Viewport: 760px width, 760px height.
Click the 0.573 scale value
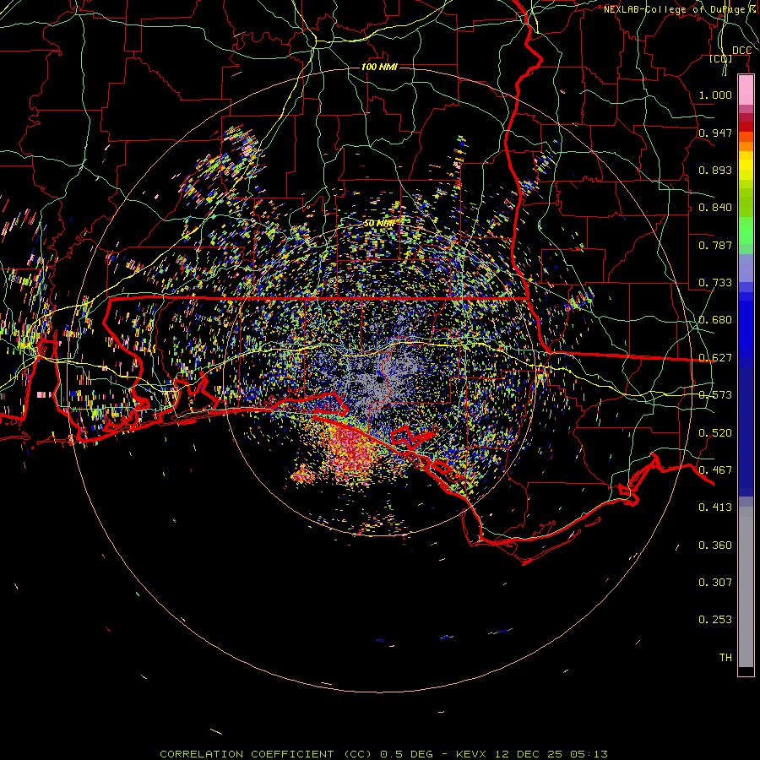click(x=715, y=395)
